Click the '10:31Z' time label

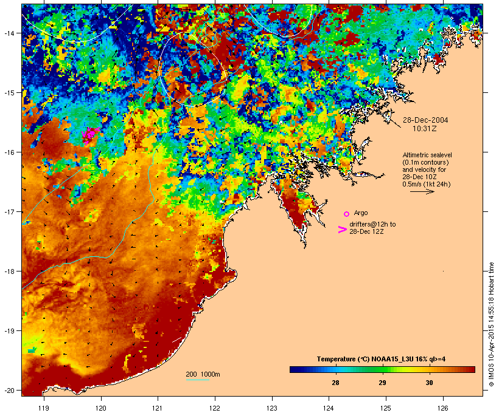click(x=425, y=129)
